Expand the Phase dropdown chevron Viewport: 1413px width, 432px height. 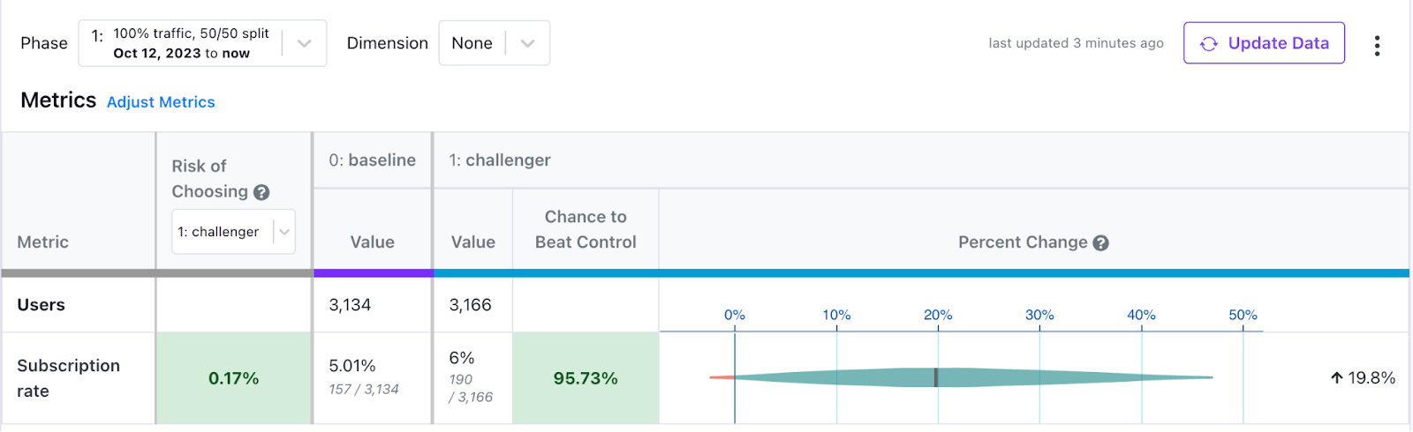pos(304,43)
